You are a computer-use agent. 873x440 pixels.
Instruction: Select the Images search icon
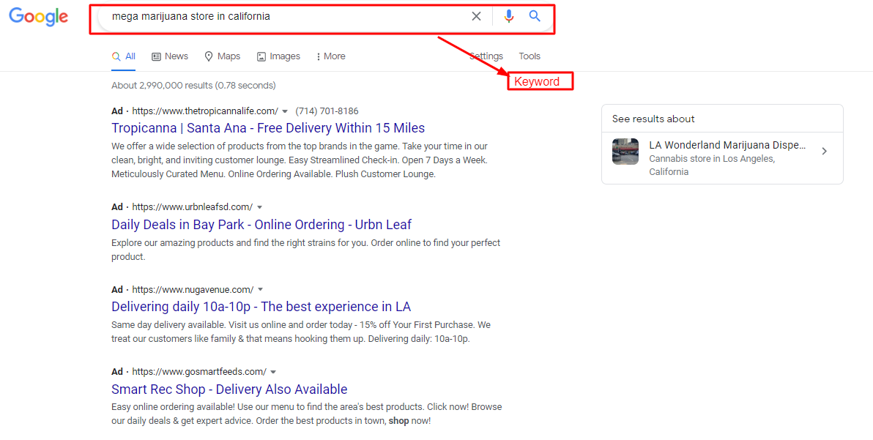(x=261, y=56)
